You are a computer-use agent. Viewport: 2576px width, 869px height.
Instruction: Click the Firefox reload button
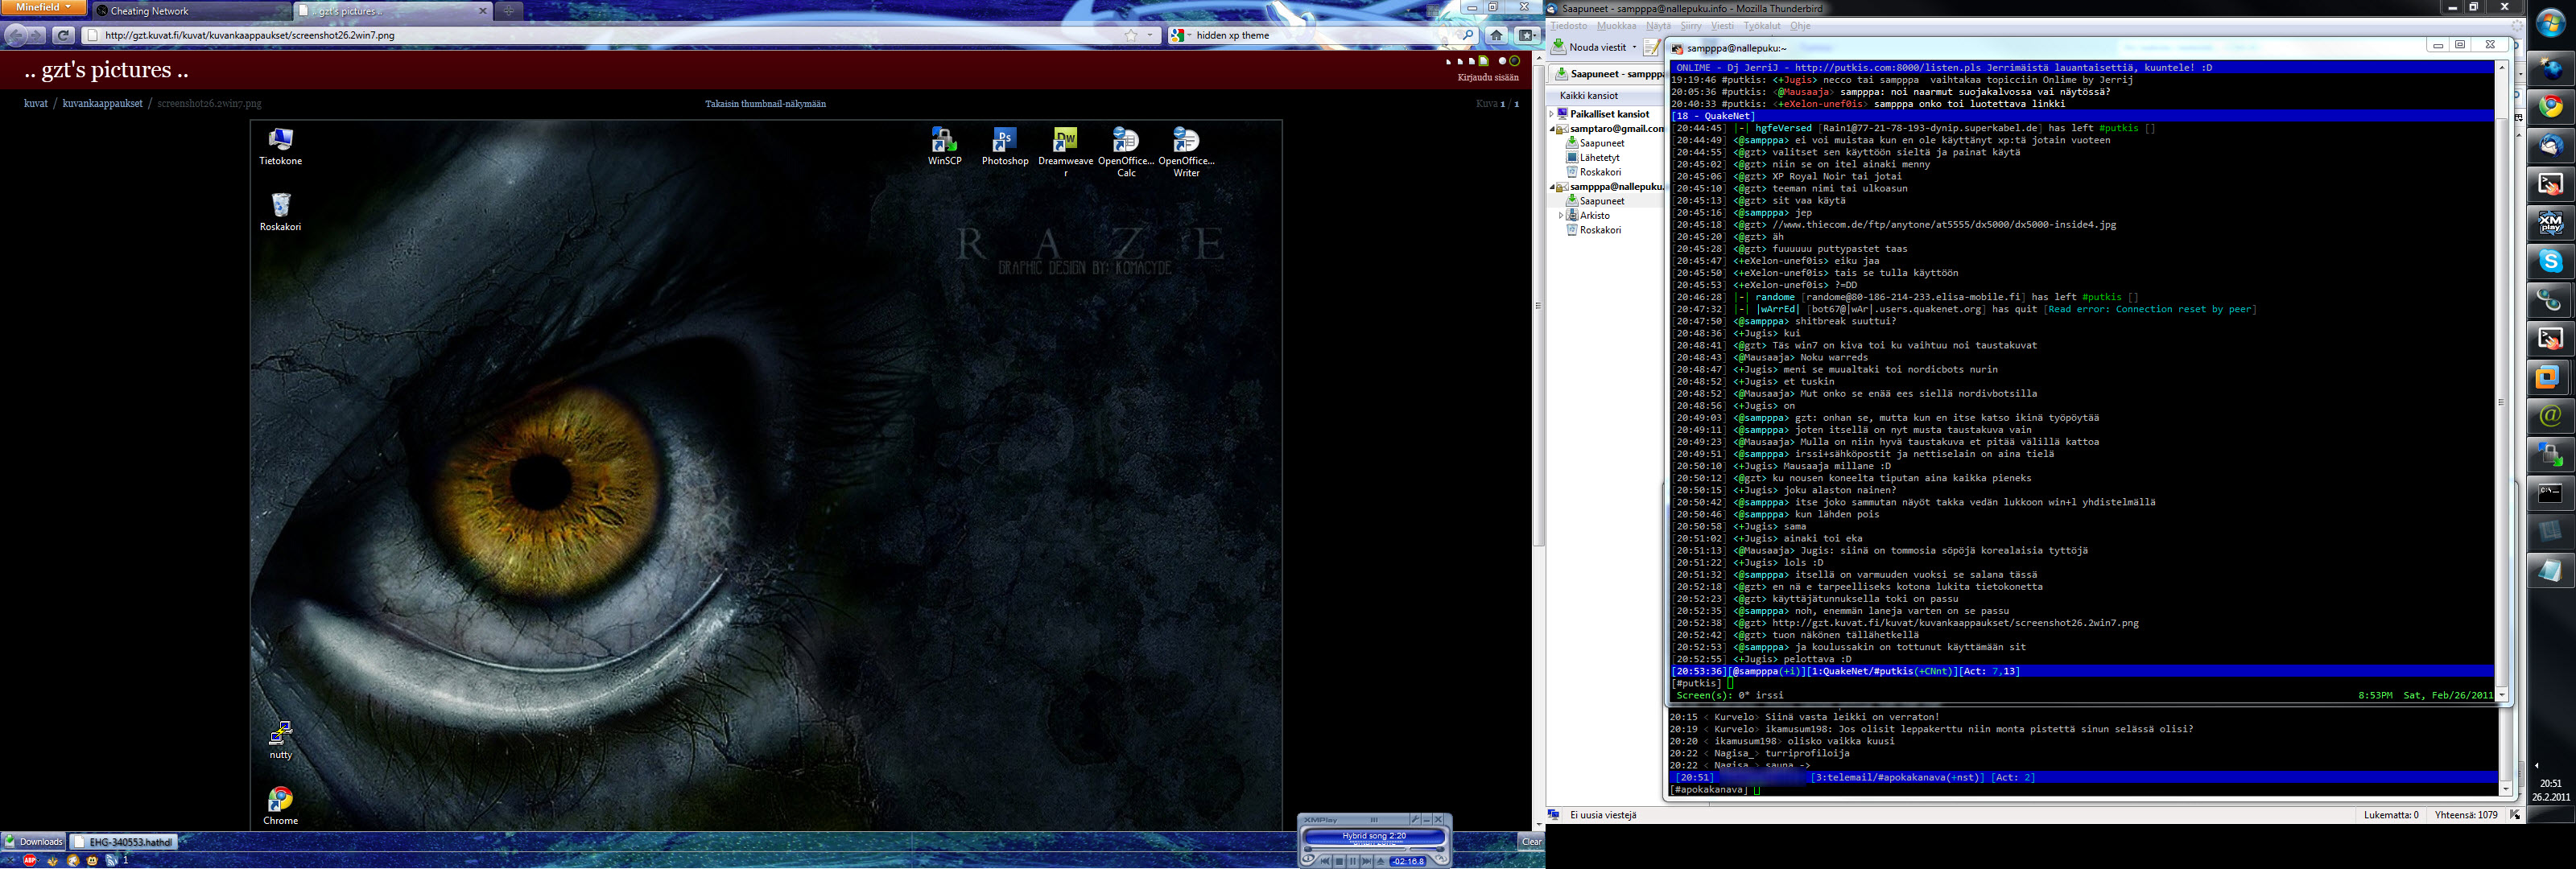(x=63, y=35)
